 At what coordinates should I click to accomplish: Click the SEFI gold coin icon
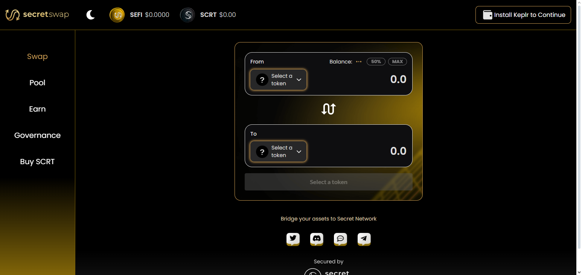coord(117,15)
